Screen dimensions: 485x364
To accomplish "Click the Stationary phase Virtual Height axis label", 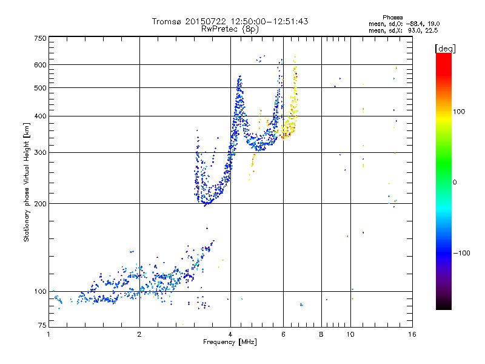I will click(26, 182).
